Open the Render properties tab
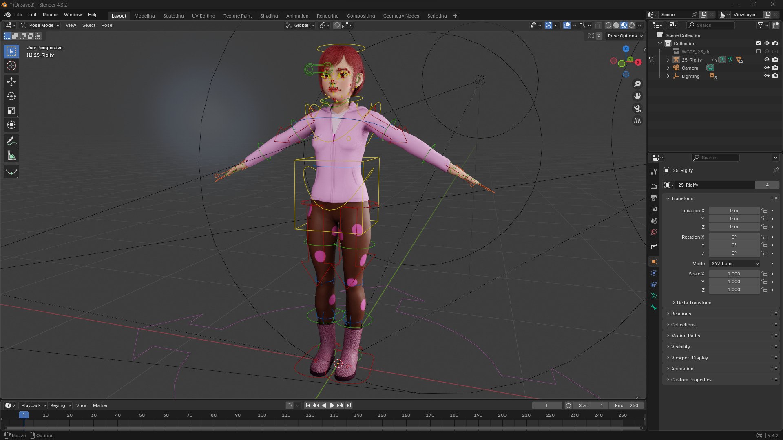This screenshot has width=783, height=440. 654,186
